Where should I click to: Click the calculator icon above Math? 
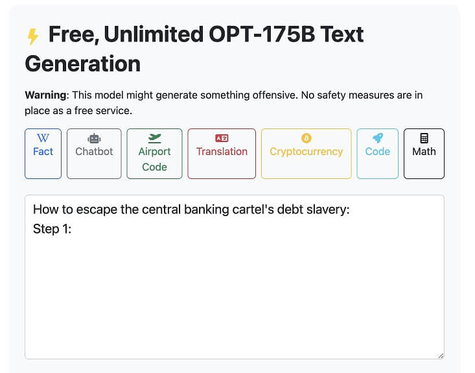(x=424, y=138)
